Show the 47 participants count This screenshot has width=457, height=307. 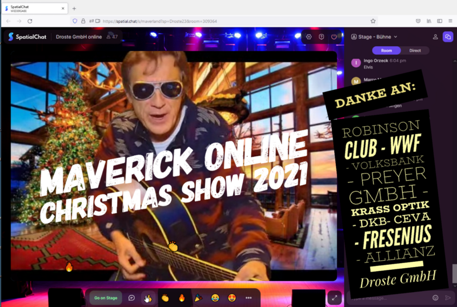point(112,37)
